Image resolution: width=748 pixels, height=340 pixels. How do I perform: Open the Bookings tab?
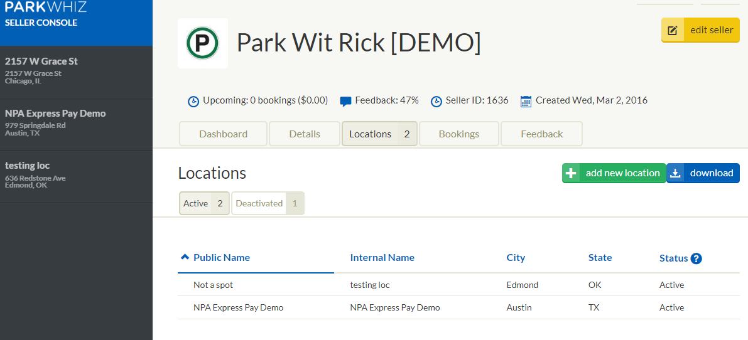point(459,134)
